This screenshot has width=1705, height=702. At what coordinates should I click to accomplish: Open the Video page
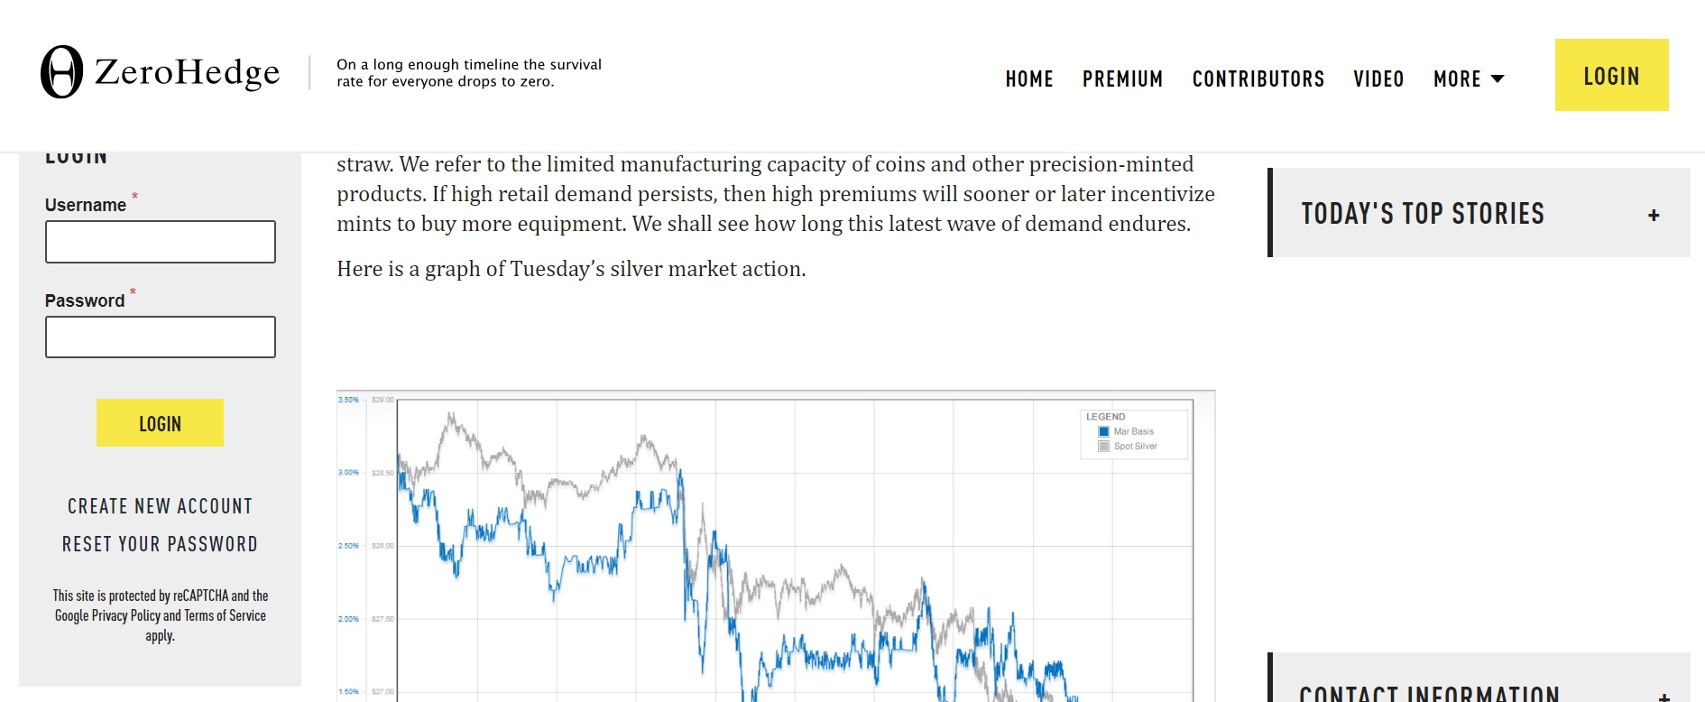point(1378,79)
